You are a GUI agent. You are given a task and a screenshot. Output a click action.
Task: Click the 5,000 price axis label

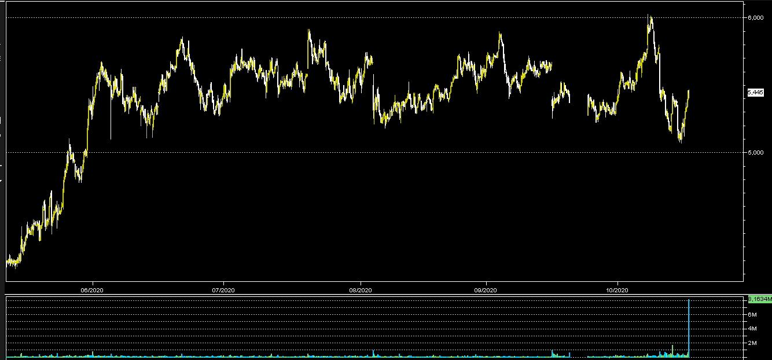coord(755,153)
